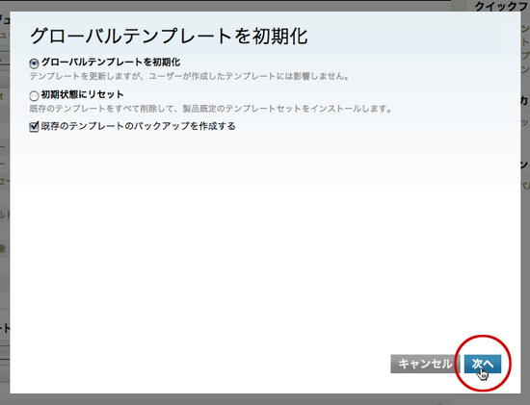
Task: Click the hand cursor icon on 次へ
Action: click(483, 373)
